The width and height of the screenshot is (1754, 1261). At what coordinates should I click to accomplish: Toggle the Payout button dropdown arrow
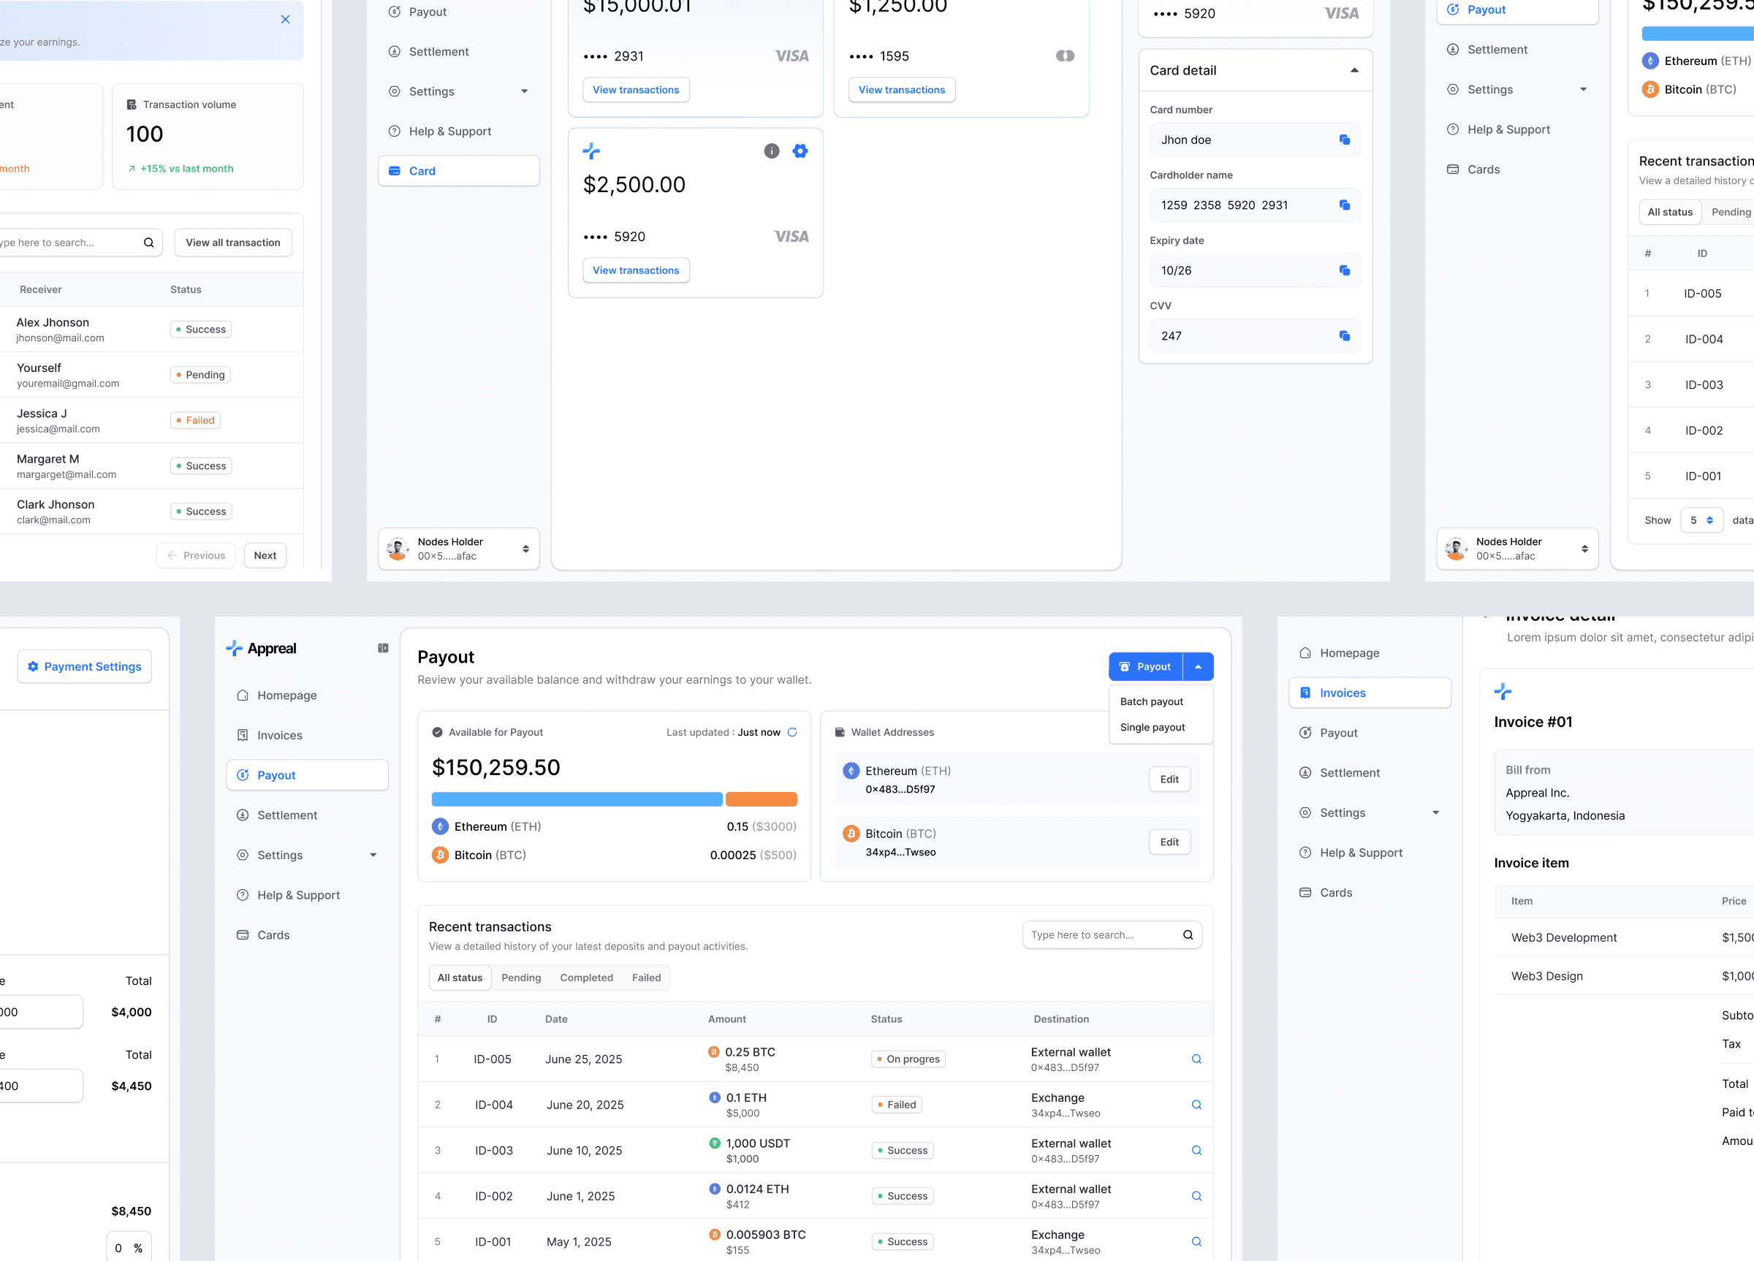[x=1198, y=666]
